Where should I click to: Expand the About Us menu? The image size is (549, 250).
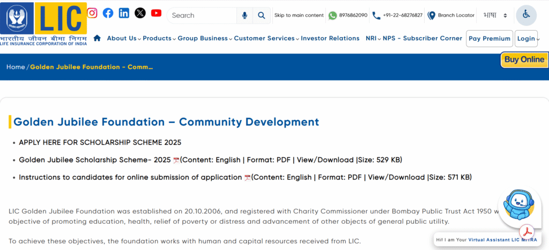click(123, 39)
